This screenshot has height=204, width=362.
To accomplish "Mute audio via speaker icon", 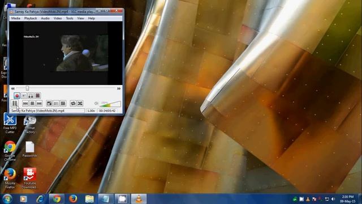I will (96, 103).
